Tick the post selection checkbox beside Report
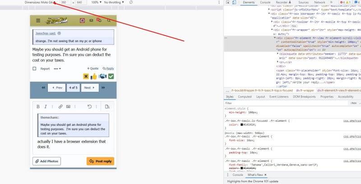361x184 pixels. (34, 69)
